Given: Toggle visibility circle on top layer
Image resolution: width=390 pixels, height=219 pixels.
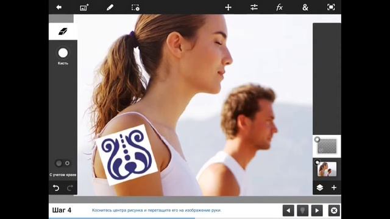Looking at the screenshot, I should 317,139.
